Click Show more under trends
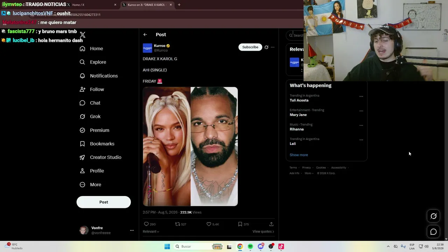The image size is (448, 252). point(299,155)
